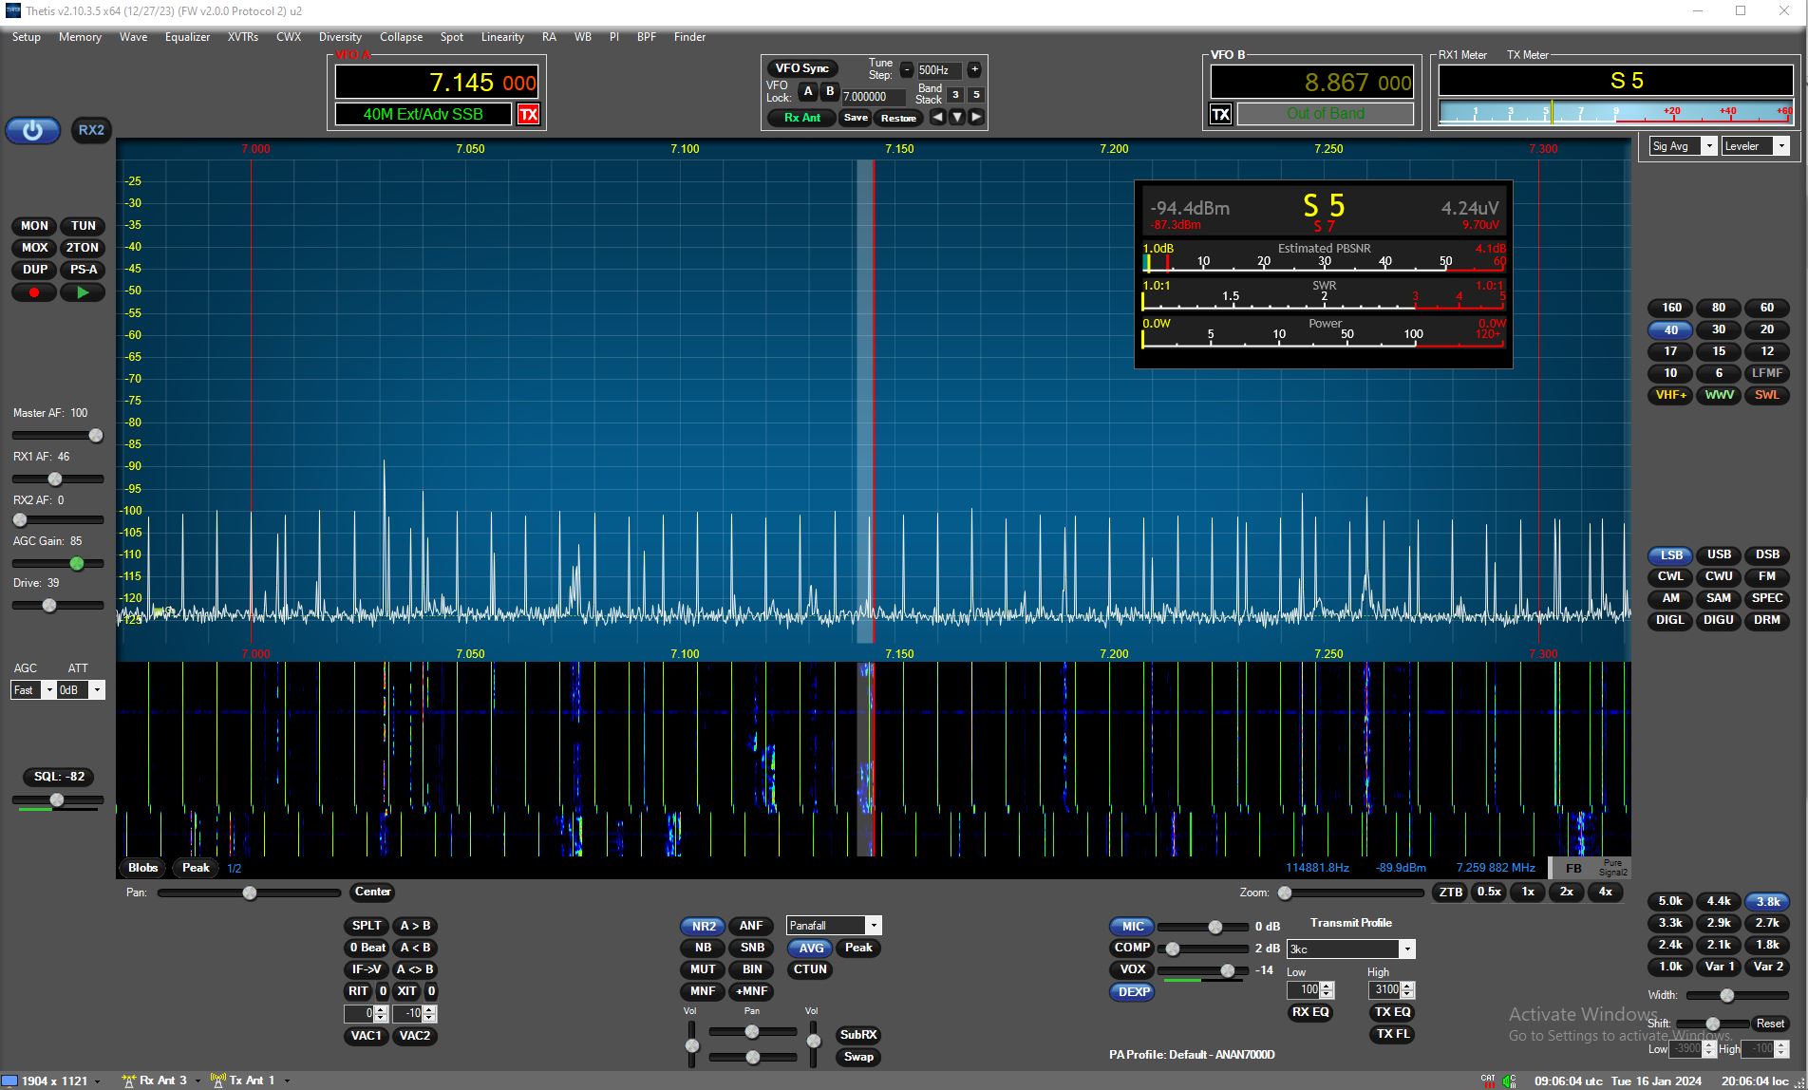Open the Equalizer menu
This screenshot has height=1090, width=1808.
tap(187, 37)
